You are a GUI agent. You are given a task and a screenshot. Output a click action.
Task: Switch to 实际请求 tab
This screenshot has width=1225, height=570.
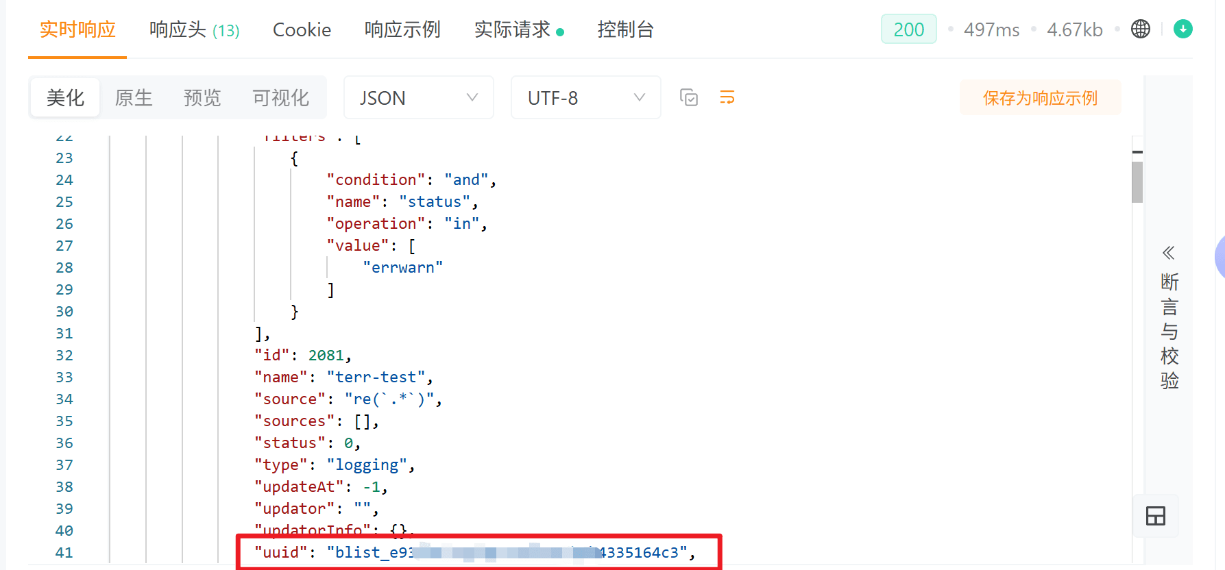(519, 29)
